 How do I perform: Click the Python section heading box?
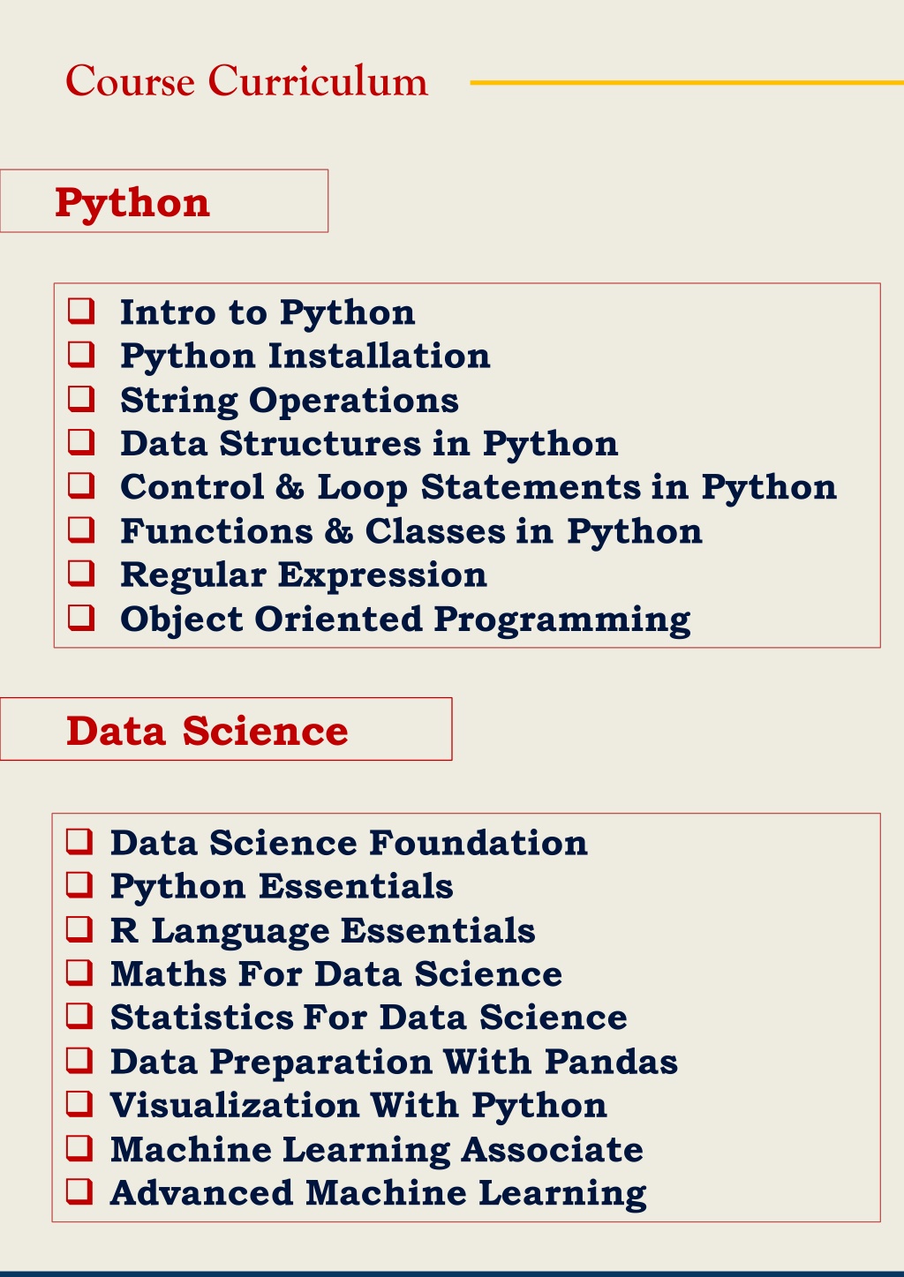click(x=164, y=201)
